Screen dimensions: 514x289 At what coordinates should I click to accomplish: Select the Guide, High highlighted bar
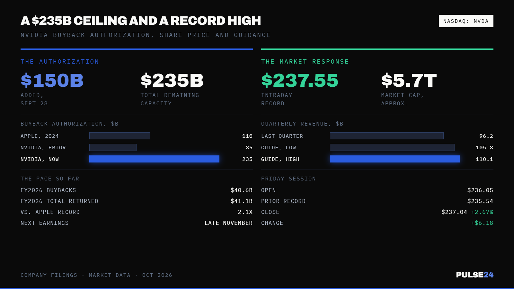click(x=395, y=159)
